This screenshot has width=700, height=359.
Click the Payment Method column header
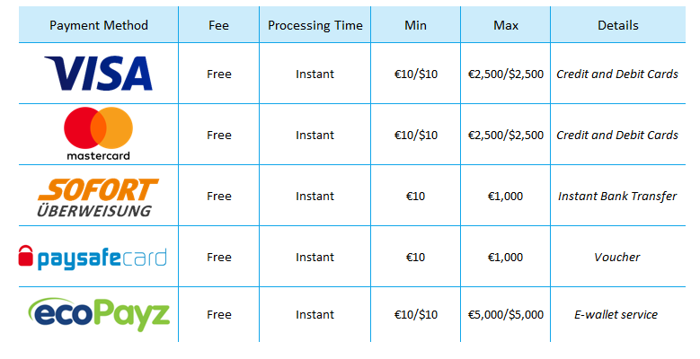click(x=99, y=25)
